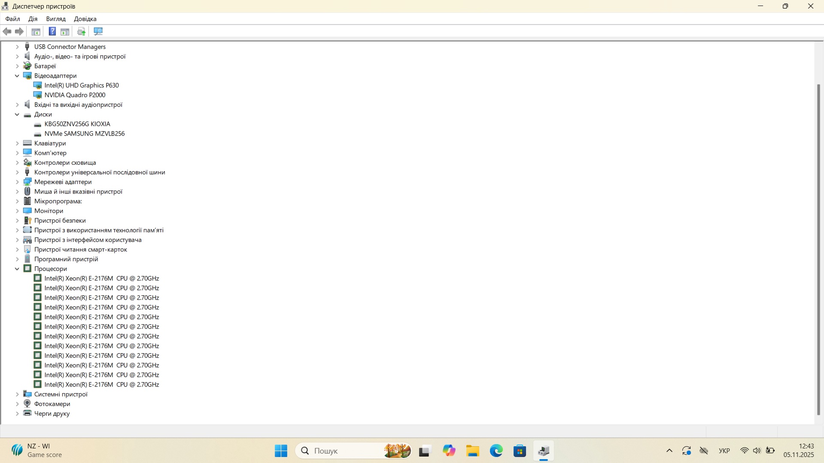Select the NVMe SAMSUNG MZVLB256 disk

click(x=84, y=133)
